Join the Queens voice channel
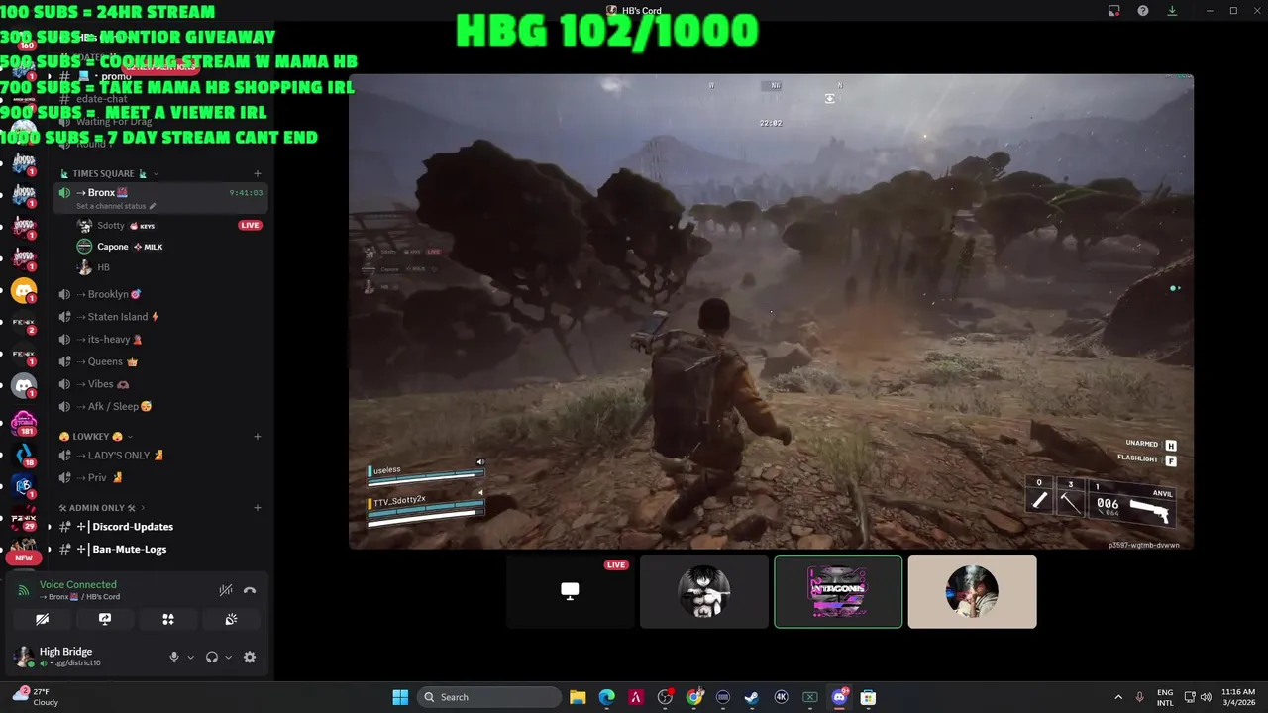 tap(159, 361)
